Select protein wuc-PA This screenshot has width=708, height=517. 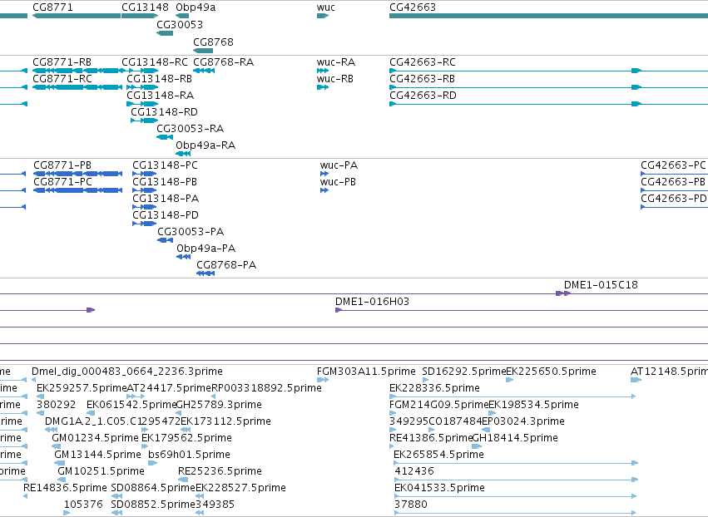coord(339,165)
